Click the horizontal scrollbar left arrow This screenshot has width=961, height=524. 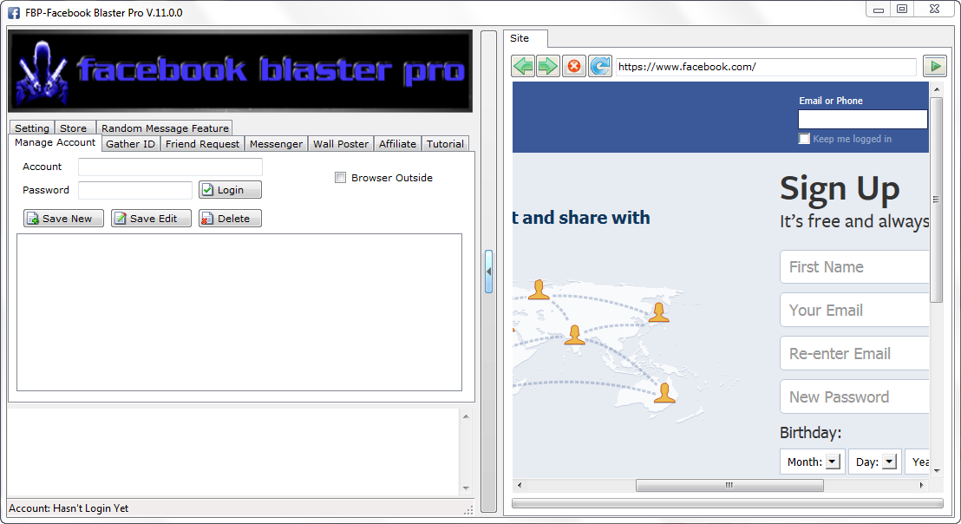(x=520, y=485)
